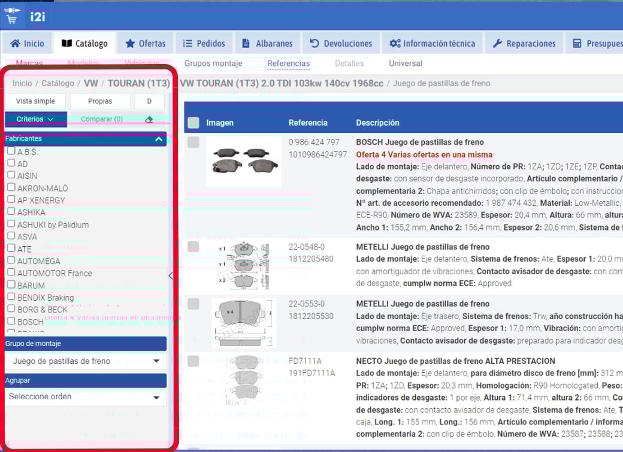Click the Vista simple button

[35, 101]
